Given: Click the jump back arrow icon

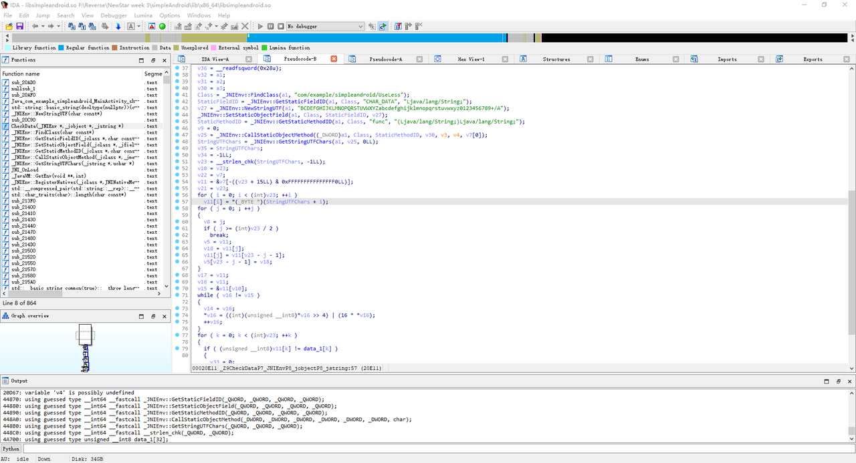Looking at the screenshot, I should coord(35,26).
